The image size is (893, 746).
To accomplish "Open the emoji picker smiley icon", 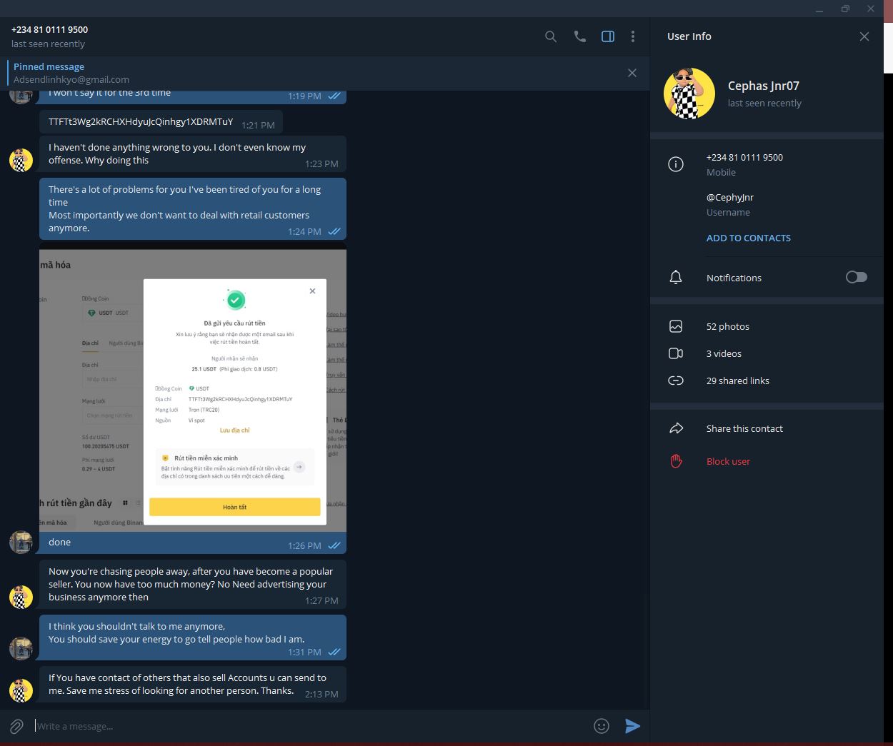I will click(x=602, y=726).
